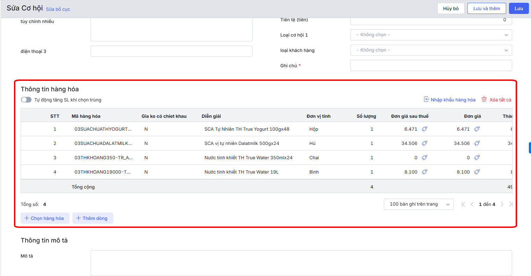
Task: Click price tag icon beside 8.100 in Đơn giá column
Action: pos(477,172)
